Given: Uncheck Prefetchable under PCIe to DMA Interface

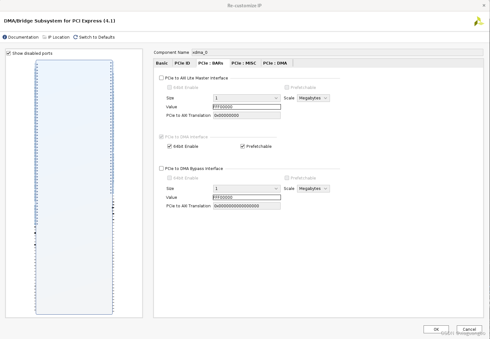Looking at the screenshot, I should click(243, 146).
